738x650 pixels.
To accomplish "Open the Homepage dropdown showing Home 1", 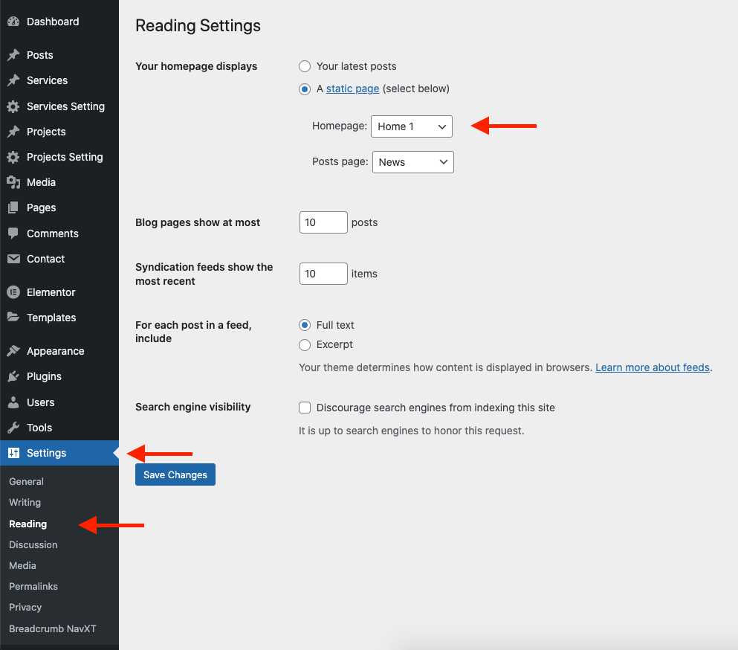I will click(x=411, y=126).
